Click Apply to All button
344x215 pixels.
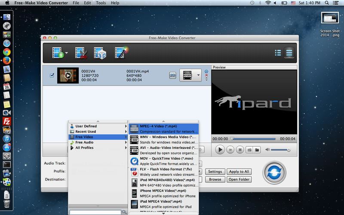coord(239,172)
